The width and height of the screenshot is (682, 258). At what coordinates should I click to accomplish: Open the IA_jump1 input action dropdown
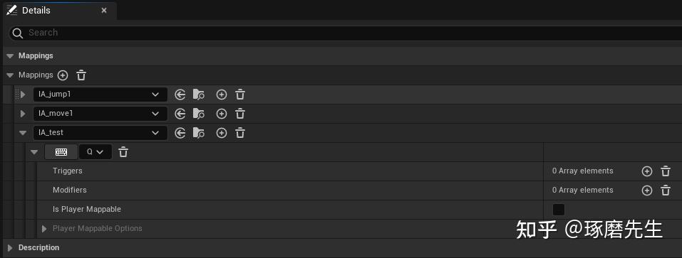point(100,95)
